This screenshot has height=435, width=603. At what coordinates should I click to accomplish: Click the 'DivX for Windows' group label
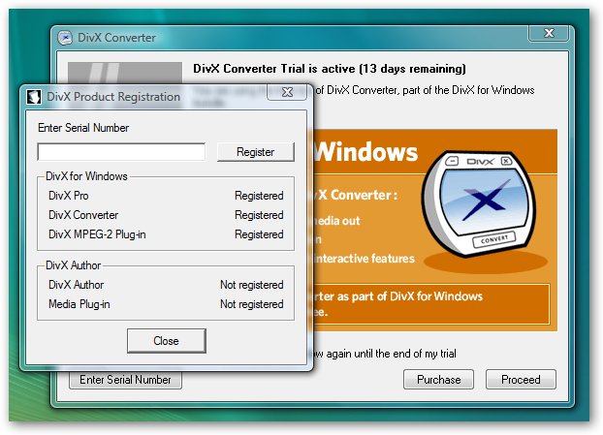(86, 176)
